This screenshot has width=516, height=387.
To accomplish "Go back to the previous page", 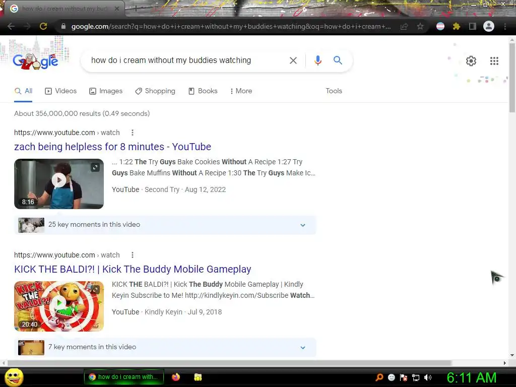I will click(11, 26).
